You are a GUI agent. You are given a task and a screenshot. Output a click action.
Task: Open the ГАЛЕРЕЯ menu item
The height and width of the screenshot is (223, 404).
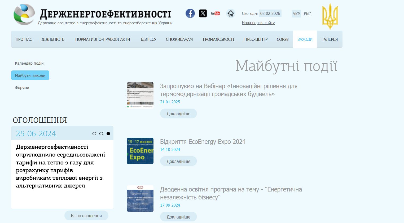330,39
